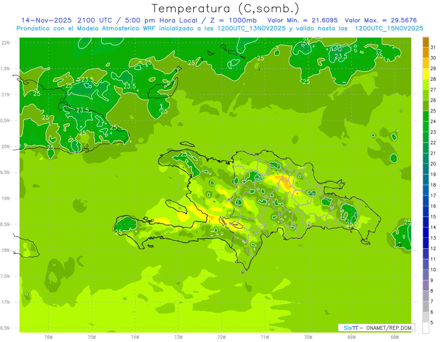Pick the purple colorbar segment between 9 and 10

click(x=426, y=275)
